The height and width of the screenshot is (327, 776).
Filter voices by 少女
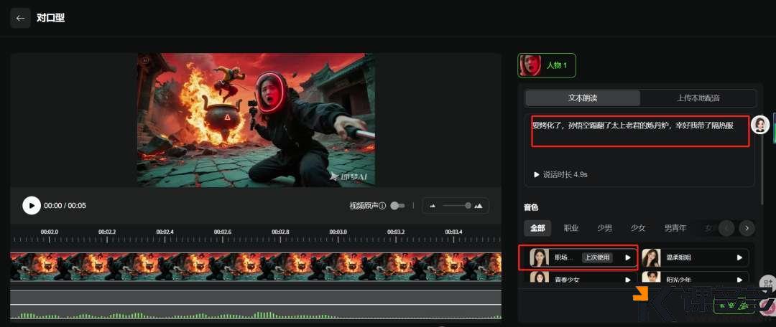click(638, 228)
